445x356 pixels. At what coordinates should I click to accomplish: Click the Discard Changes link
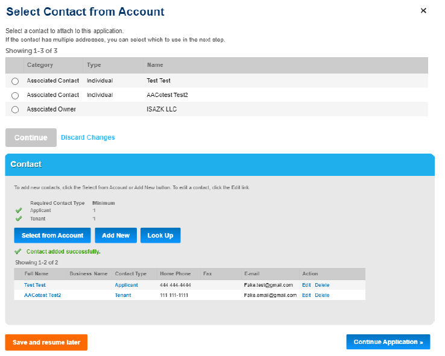point(88,137)
